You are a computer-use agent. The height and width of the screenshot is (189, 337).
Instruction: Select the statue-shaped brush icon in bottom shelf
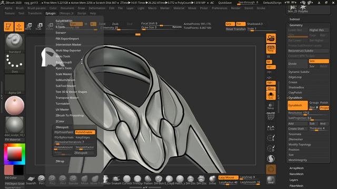pos(105,180)
